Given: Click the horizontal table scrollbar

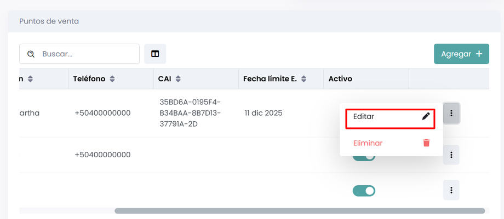Looking at the screenshot, I should coord(299,211).
